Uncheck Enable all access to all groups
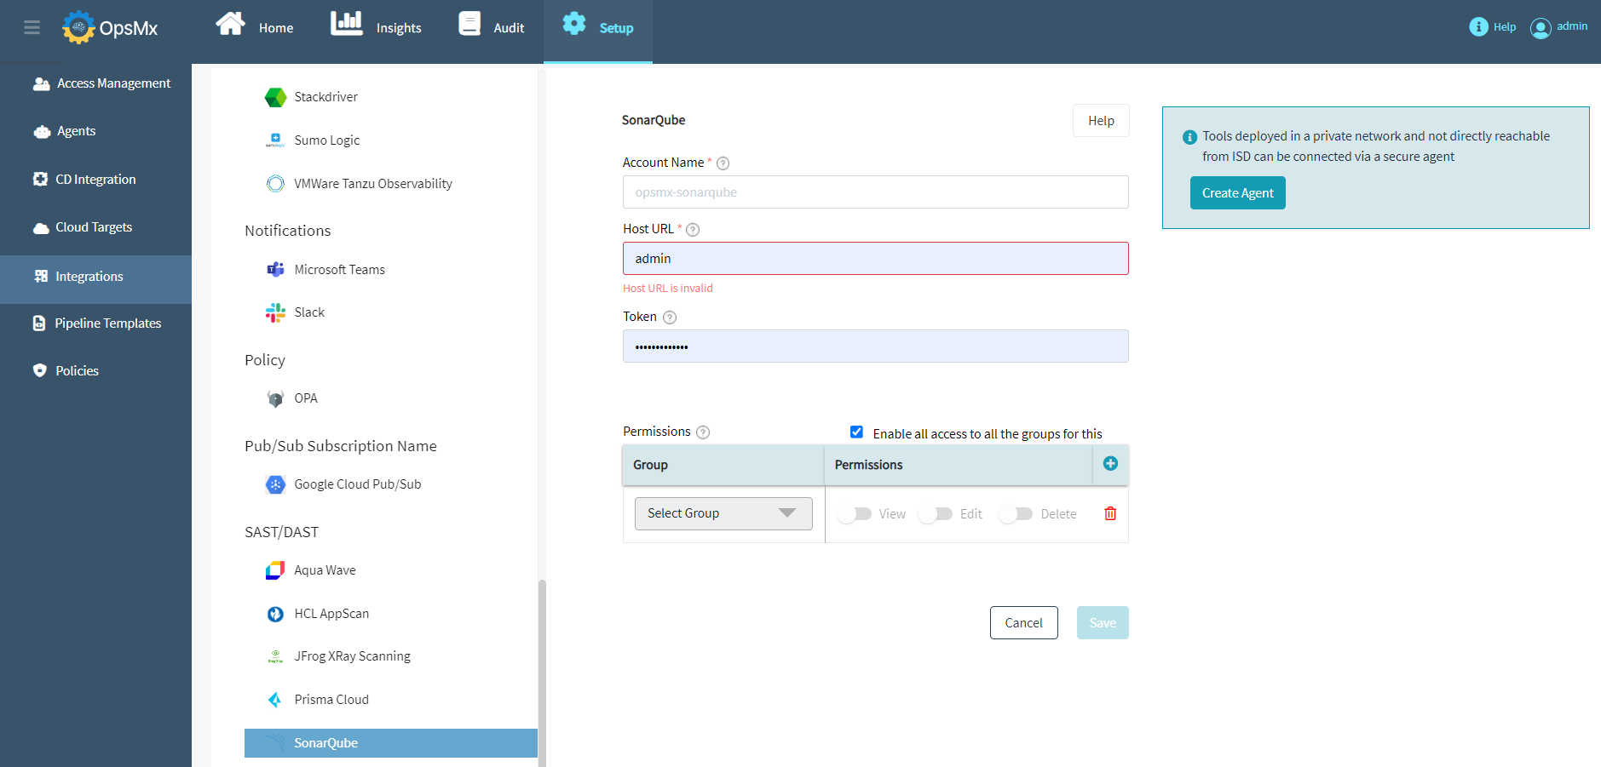The height and width of the screenshot is (767, 1601). click(x=856, y=432)
